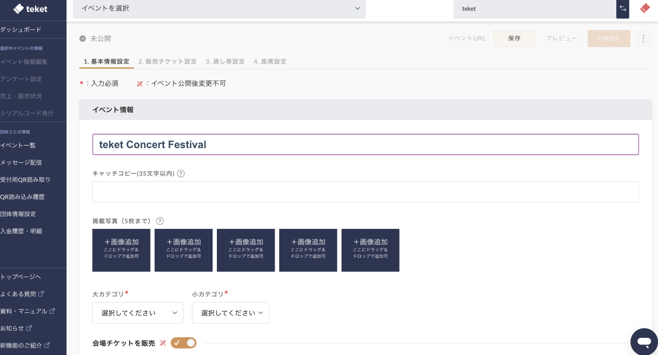658x355 pixels.
Task: Open the イベントを選択 dropdown
Action: click(x=219, y=9)
